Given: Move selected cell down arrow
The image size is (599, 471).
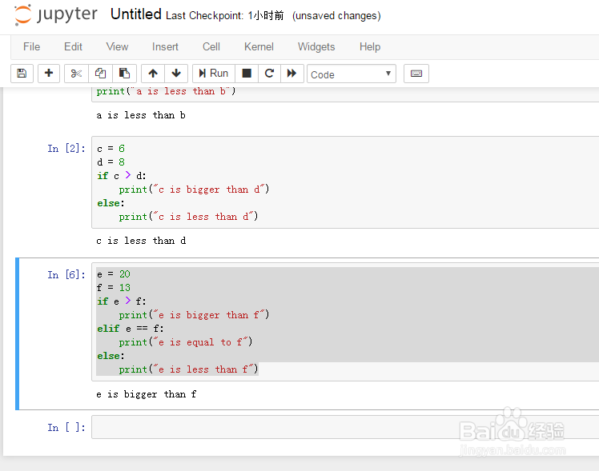Looking at the screenshot, I should 176,74.
